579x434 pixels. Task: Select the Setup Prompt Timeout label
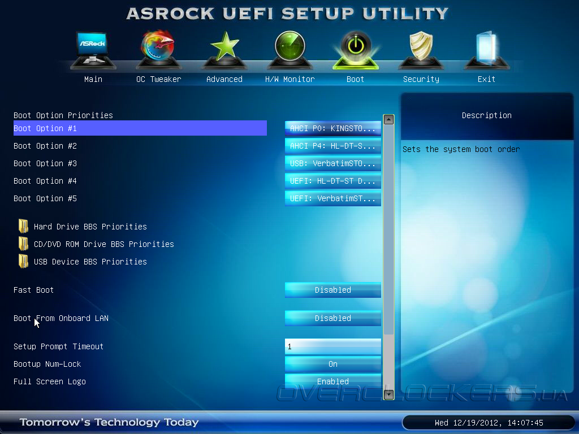coord(58,346)
